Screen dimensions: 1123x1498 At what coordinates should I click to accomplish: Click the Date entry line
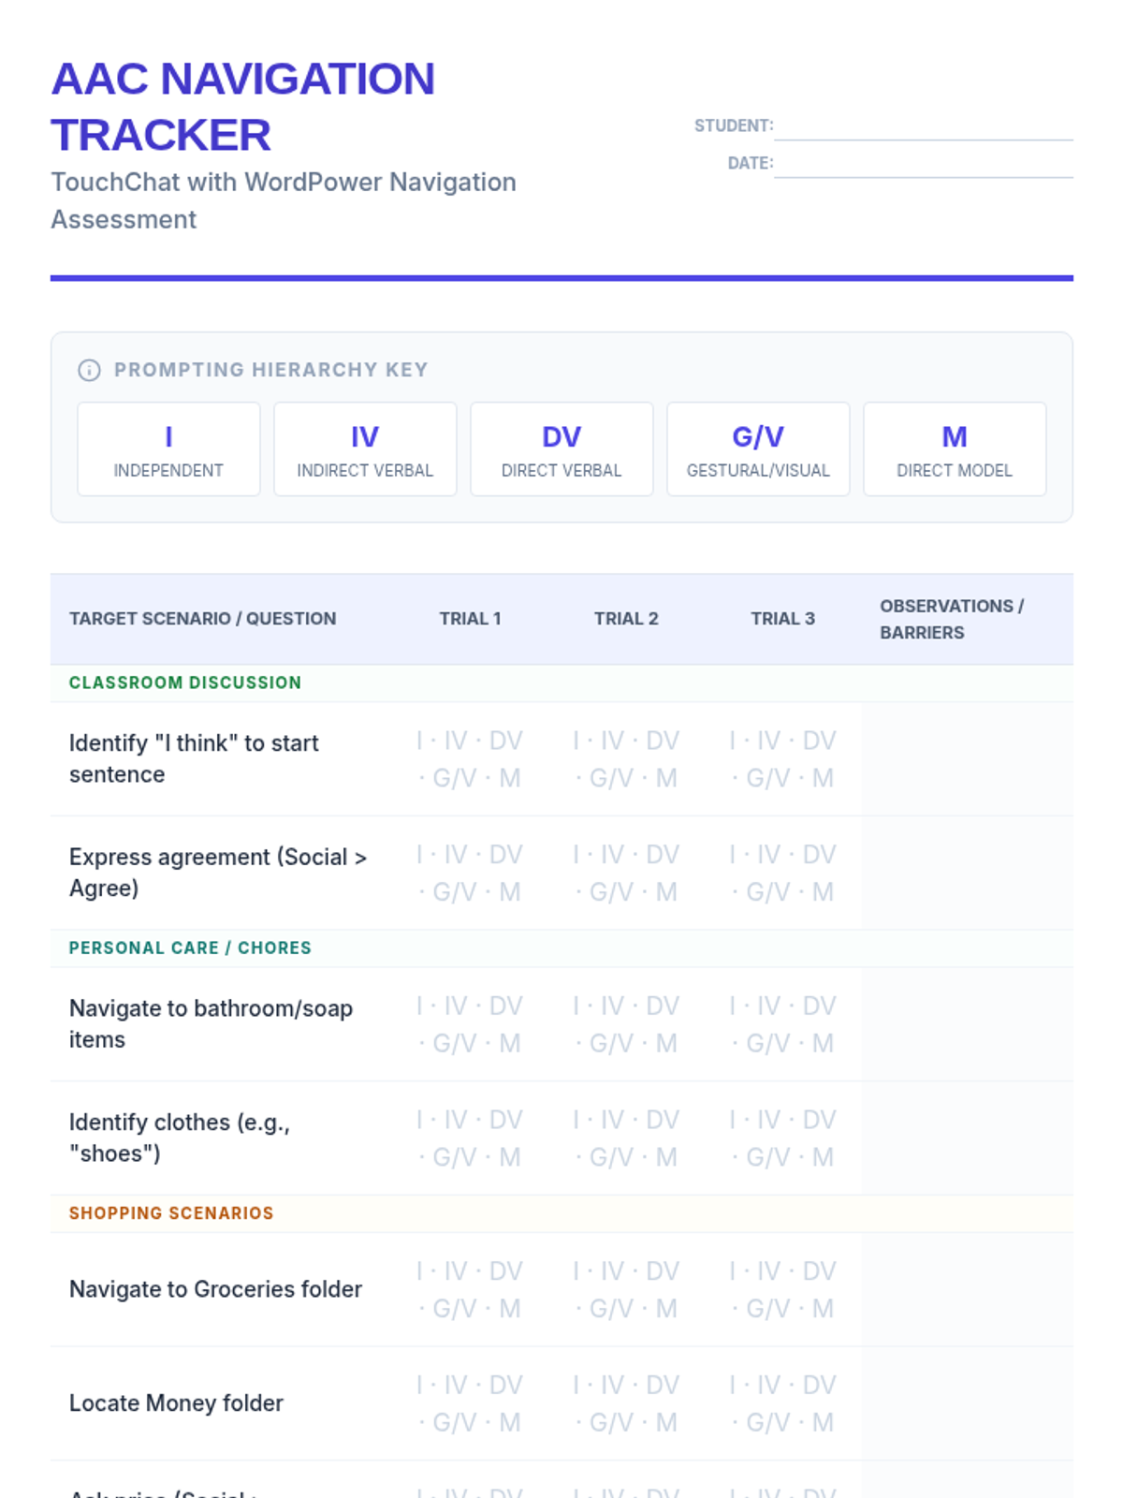click(x=923, y=164)
